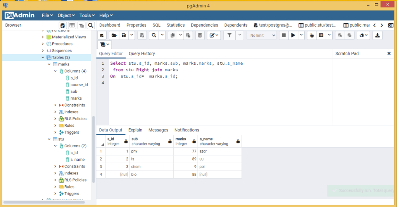Switch to the Messages tab
397x207 pixels.
point(158,130)
